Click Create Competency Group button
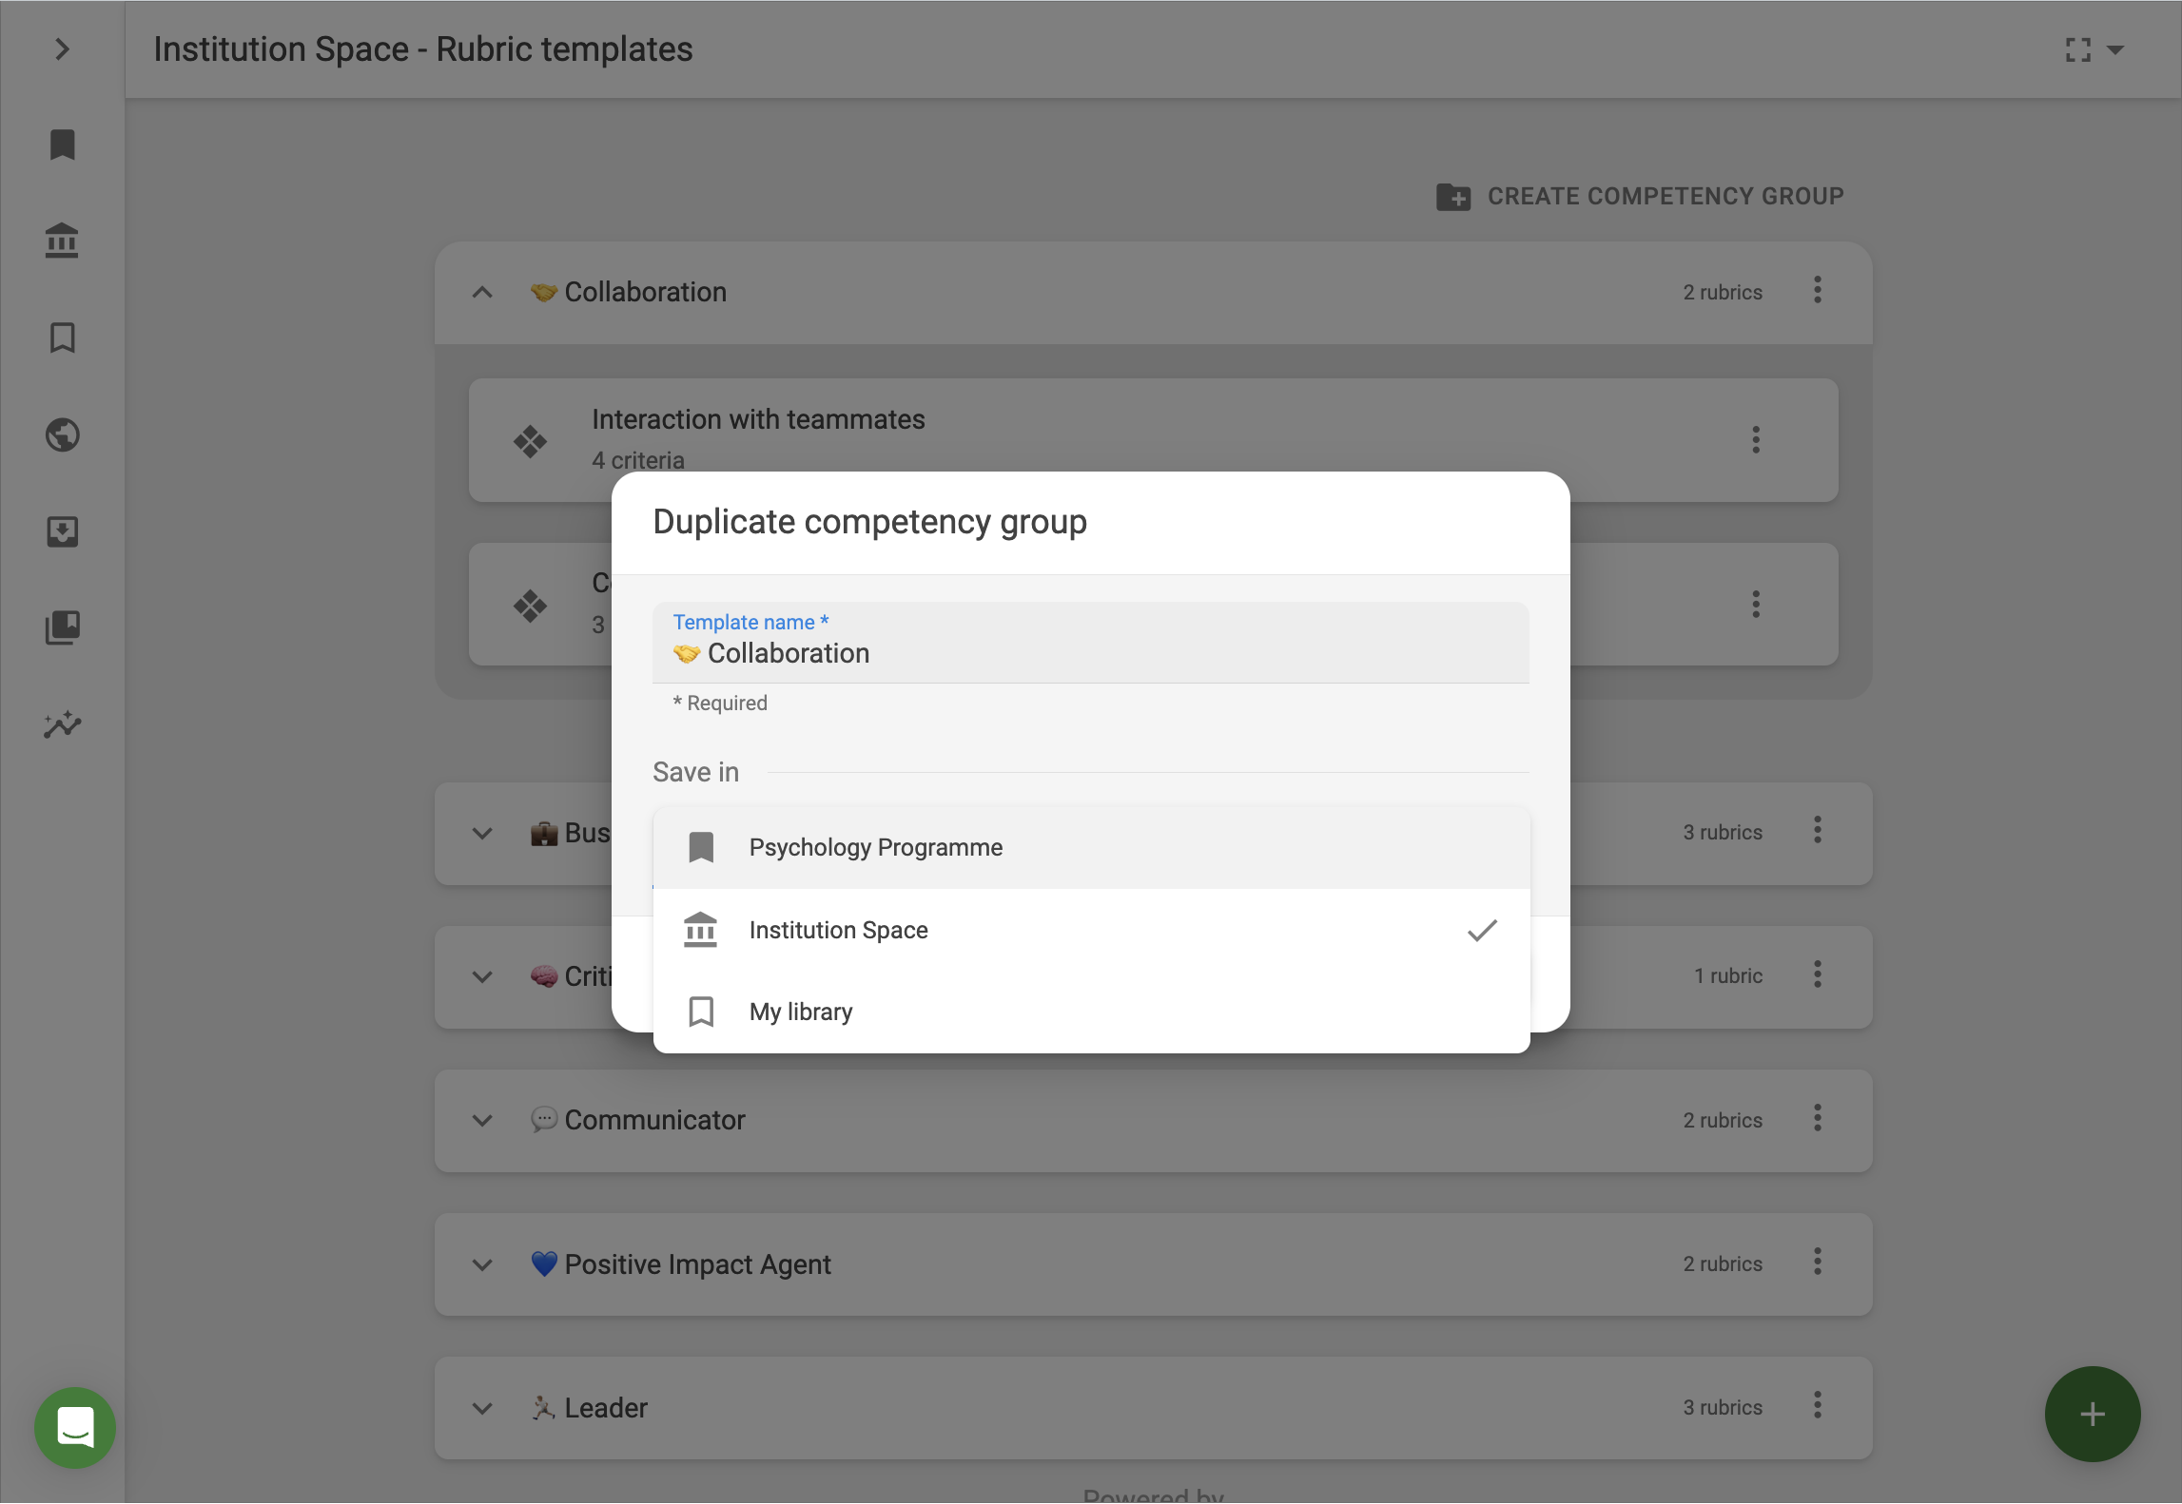Viewport: 2182px width, 1504px height. [x=1640, y=197]
